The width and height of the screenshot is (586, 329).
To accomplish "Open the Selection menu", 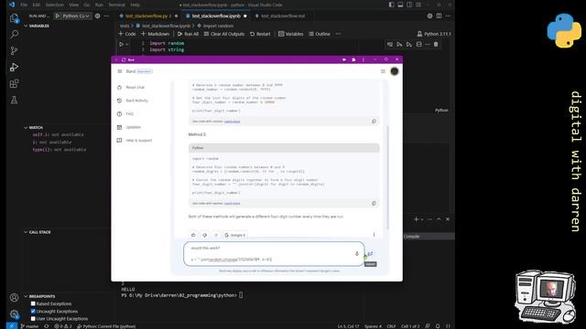I will [x=55, y=5].
